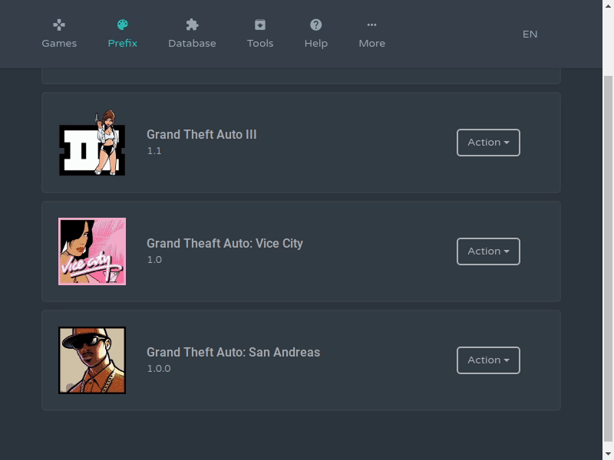Open the Games tab label
614x460 pixels.
pos(59,44)
